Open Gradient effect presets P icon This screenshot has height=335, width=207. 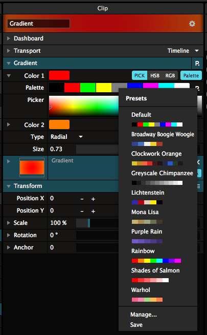[x=197, y=63]
